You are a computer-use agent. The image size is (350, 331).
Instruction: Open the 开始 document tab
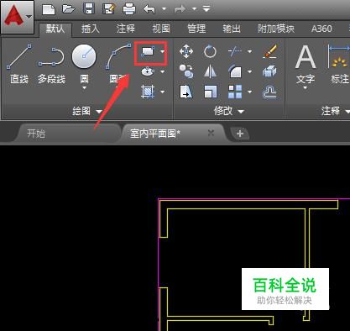click(66, 134)
